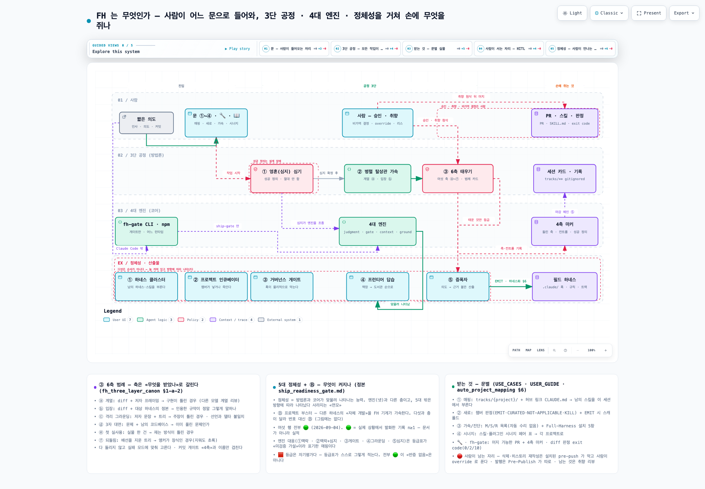Click Play story
The width and height of the screenshot is (705, 489).
click(x=238, y=49)
